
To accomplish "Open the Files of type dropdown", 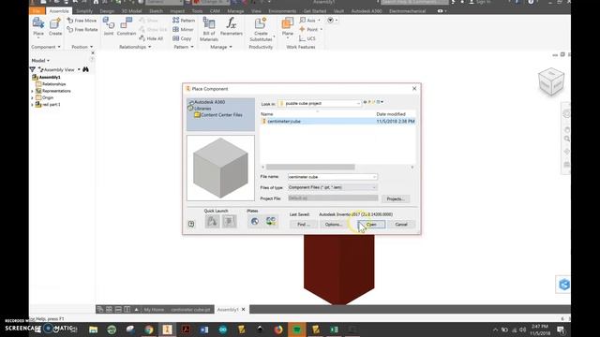I will tap(374, 187).
